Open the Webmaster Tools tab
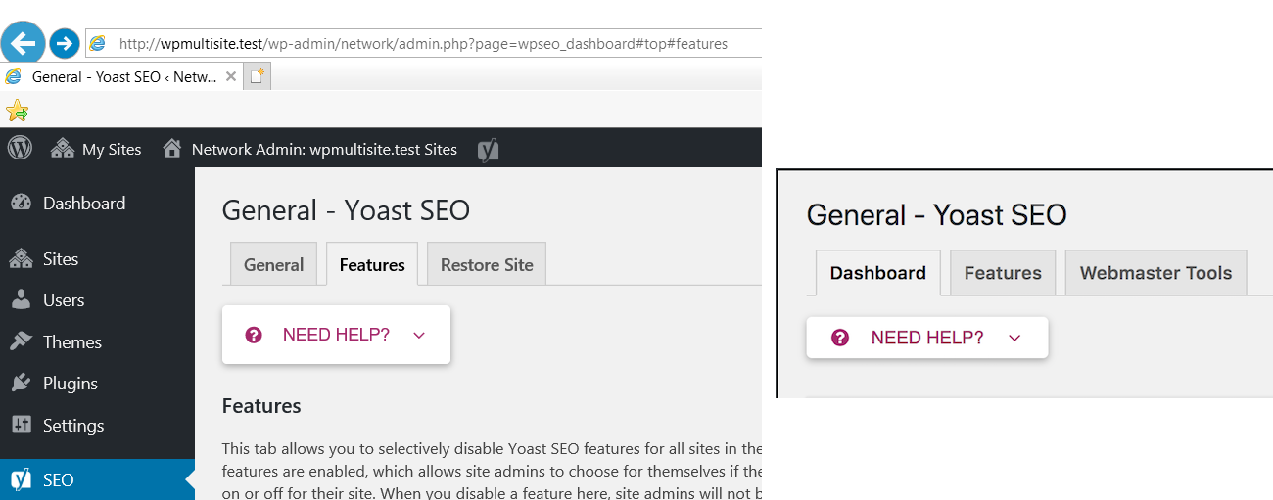The image size is (1273, 500). tap(1155, 273)
